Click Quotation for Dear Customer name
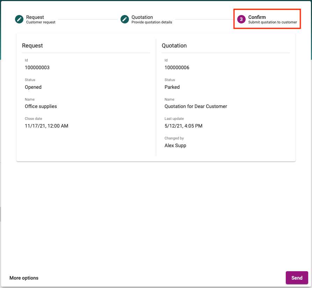The image size is (312, 288). coord(196,106)
